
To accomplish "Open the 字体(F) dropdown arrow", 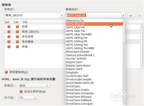I will click(62, 15).
